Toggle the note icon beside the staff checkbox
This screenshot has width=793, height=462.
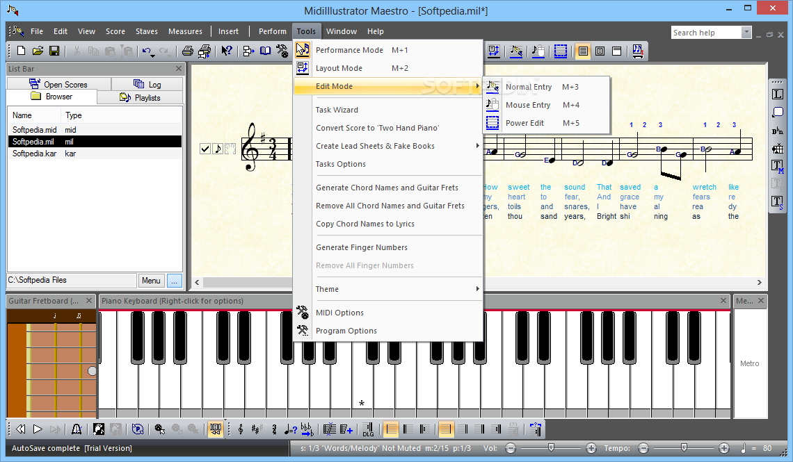tap(218, 149)
